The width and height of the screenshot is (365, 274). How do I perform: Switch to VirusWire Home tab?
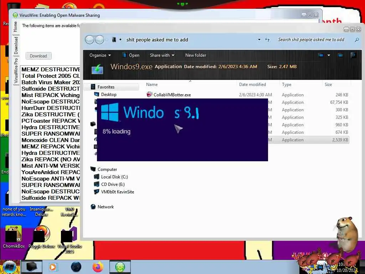(15, 27)
